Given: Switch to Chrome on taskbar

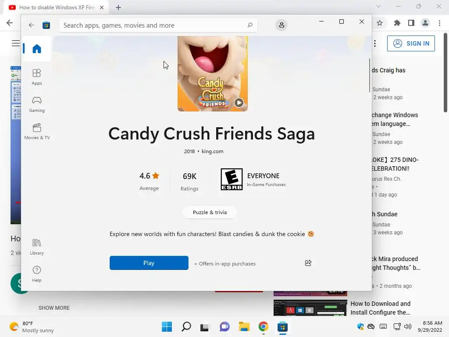Looking at the screenshot, I should 263,326.
